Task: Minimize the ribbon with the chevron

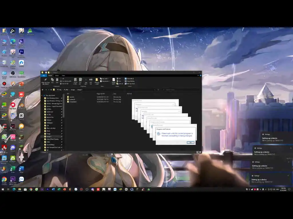Action: point(198,76)
